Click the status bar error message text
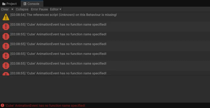The width and height of the screenshot is (210, 108). click(x=45, y=105)
